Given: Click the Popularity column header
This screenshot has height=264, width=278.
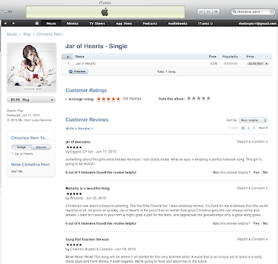Looking at the screenshot, I should point(230,57).
